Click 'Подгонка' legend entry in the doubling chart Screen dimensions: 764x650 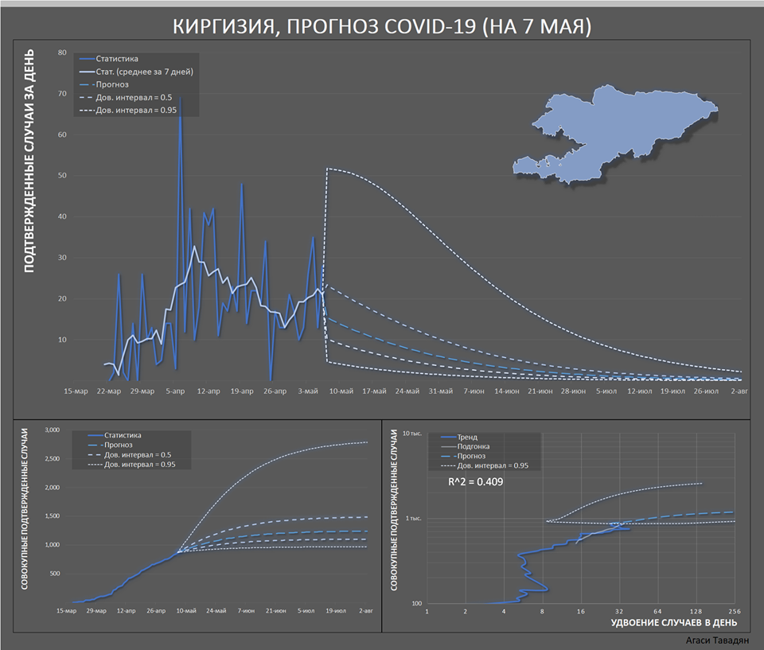pos(475,447)
